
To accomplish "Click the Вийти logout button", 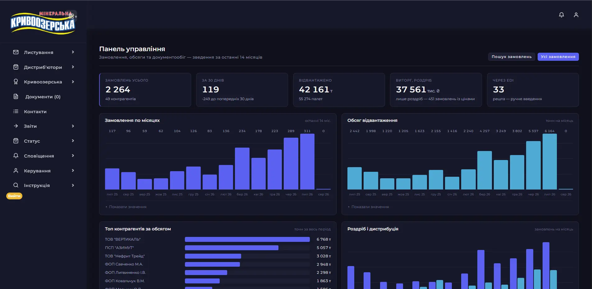I will (14, 196).
